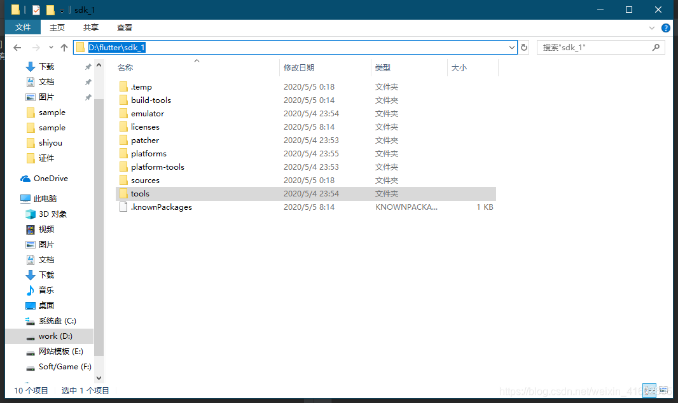Select the build-tools folder icon
Image resolution: width=678 pixels, height=403 pixels.
click(123, 100)
